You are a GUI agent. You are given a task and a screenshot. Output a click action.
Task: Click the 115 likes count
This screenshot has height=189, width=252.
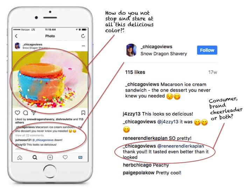tap(135, 72)
